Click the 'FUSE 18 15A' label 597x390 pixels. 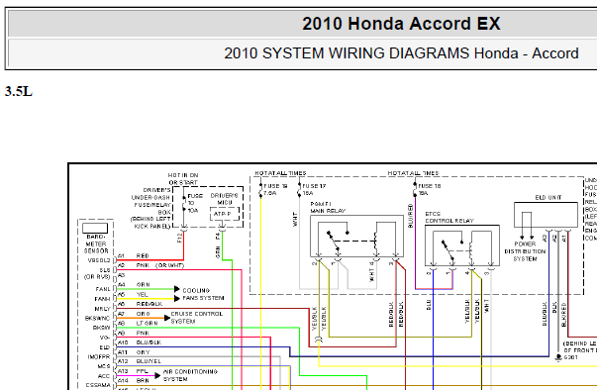430,189
